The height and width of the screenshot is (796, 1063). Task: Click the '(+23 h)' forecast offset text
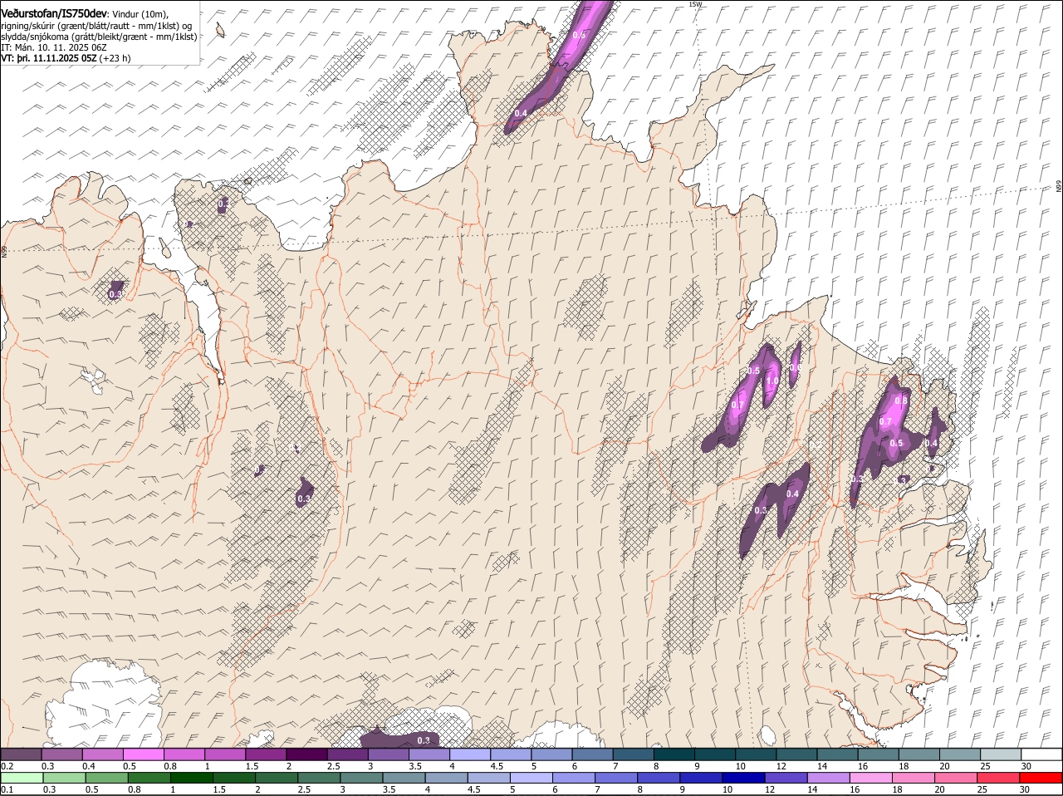click(115, 59)
